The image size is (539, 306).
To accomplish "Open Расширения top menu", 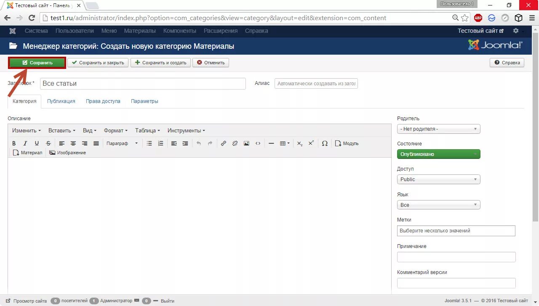I will click(221, 31).
